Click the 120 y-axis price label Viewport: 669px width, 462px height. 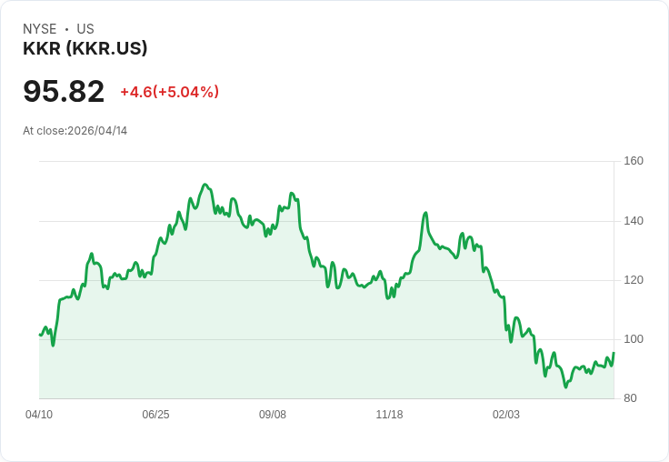[634, 280]
